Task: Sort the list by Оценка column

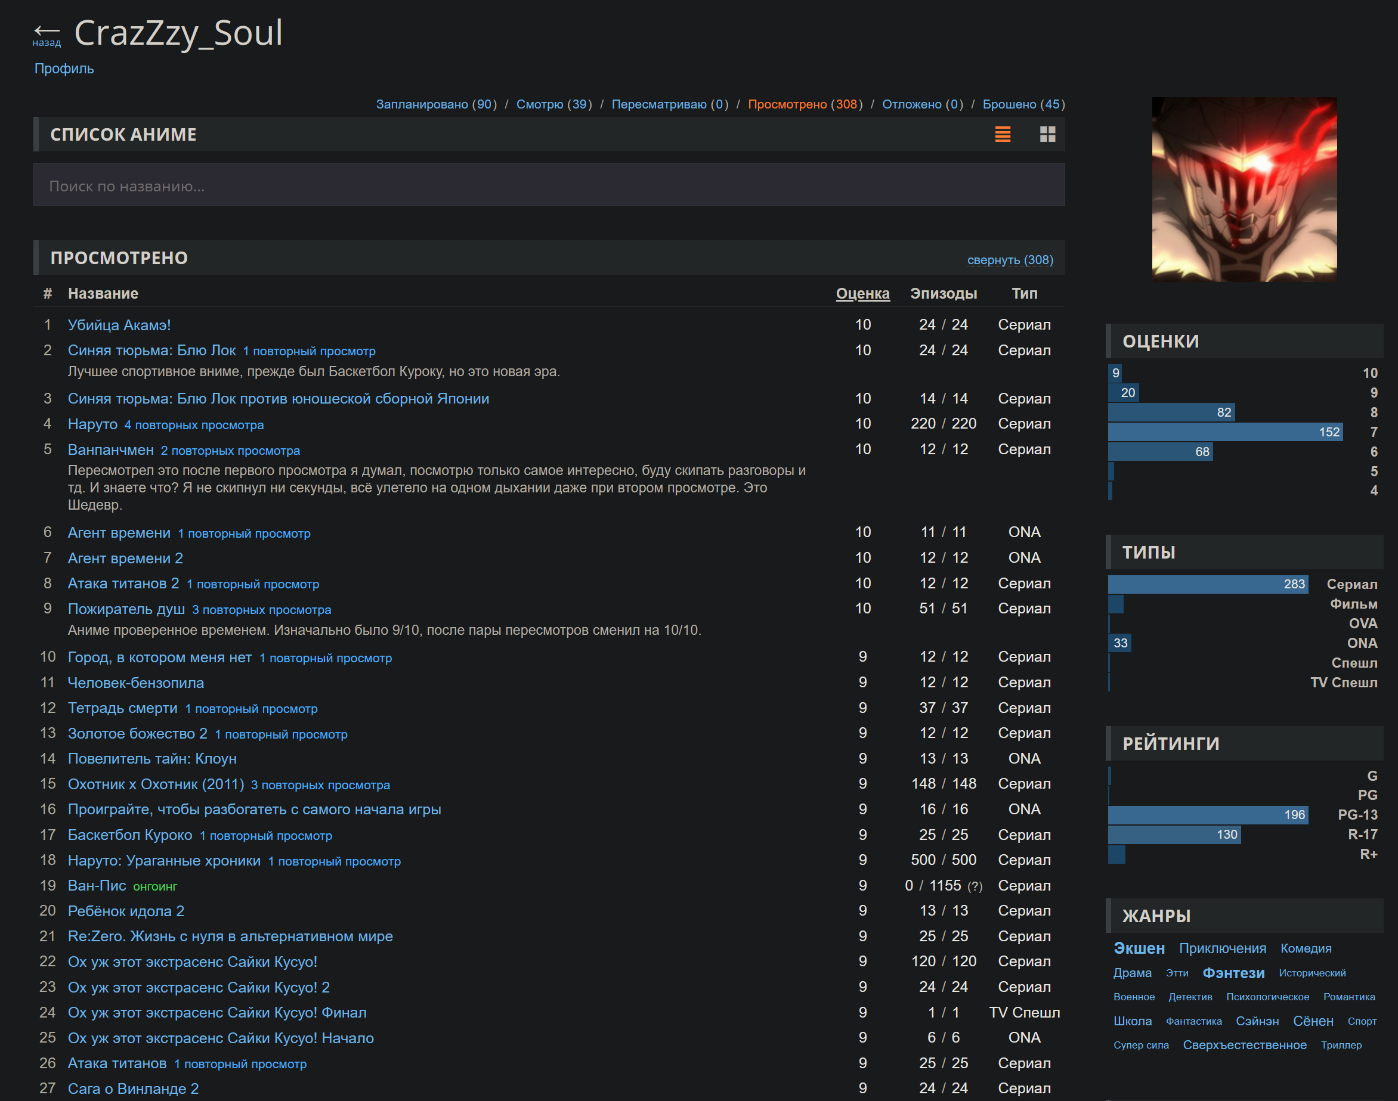Action: (862, 293)
